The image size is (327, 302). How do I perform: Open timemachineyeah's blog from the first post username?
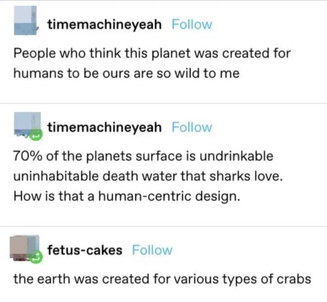(105, 24)
